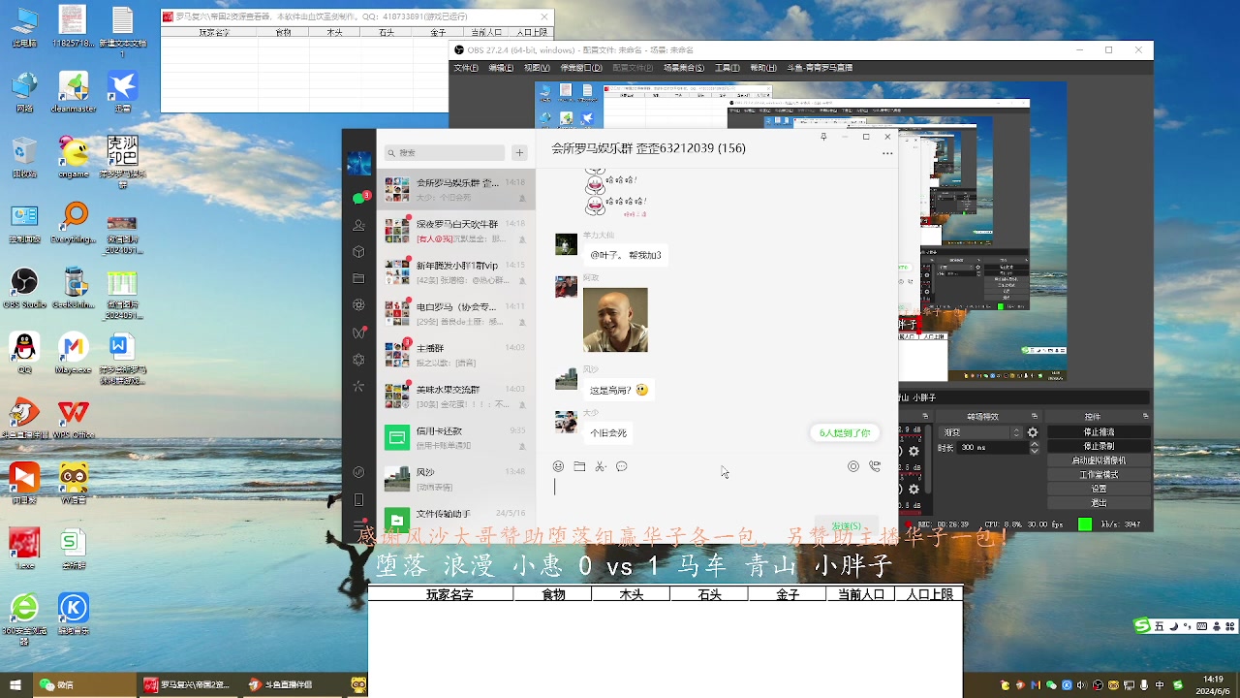Open the 信用卡还款 conversation
Viewport: 1240px width, 698px height.
455,437
